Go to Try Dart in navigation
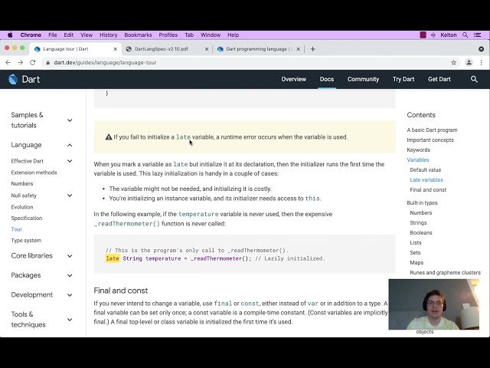The image size is (490, 368). (403, 79)
